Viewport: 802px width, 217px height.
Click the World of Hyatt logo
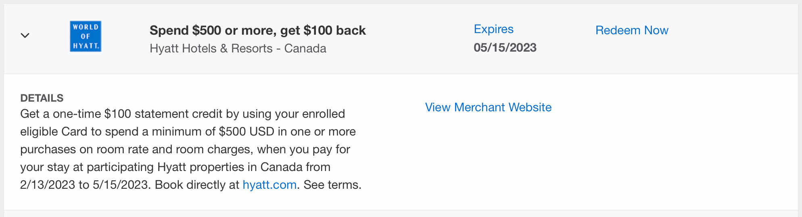[x=86, y=36]
